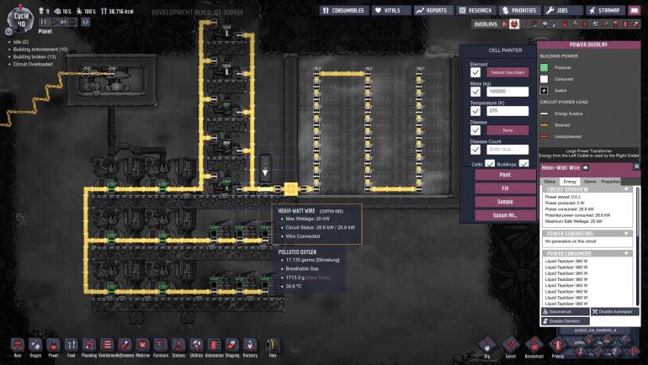
Task: Click the white Consumer legend swatch
Action: click(544, 79)
